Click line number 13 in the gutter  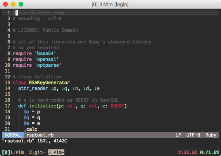click(7, 83)
